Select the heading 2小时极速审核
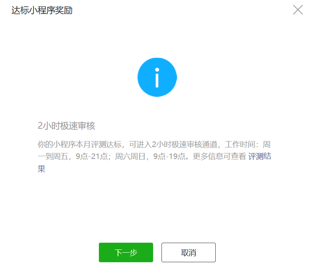 point(67,126)
